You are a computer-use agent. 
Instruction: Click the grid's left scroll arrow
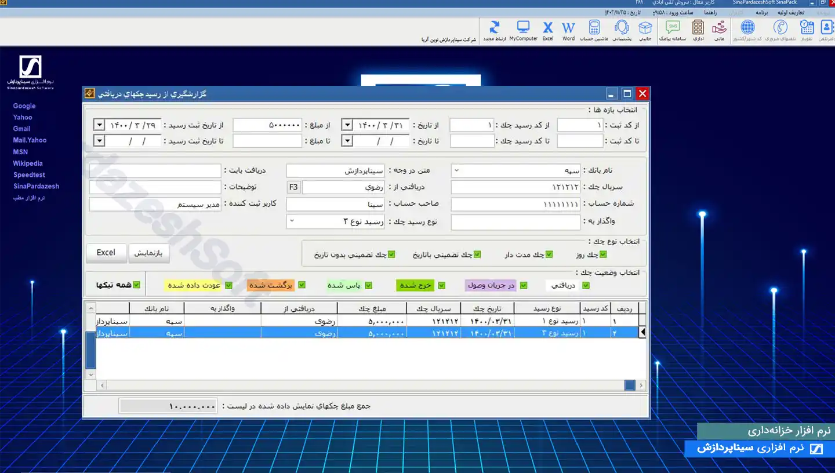tap(103, 385)
